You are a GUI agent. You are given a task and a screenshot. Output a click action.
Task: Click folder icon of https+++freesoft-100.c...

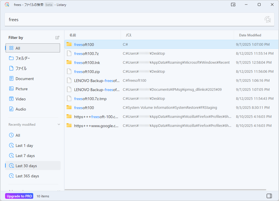[69, 116]
